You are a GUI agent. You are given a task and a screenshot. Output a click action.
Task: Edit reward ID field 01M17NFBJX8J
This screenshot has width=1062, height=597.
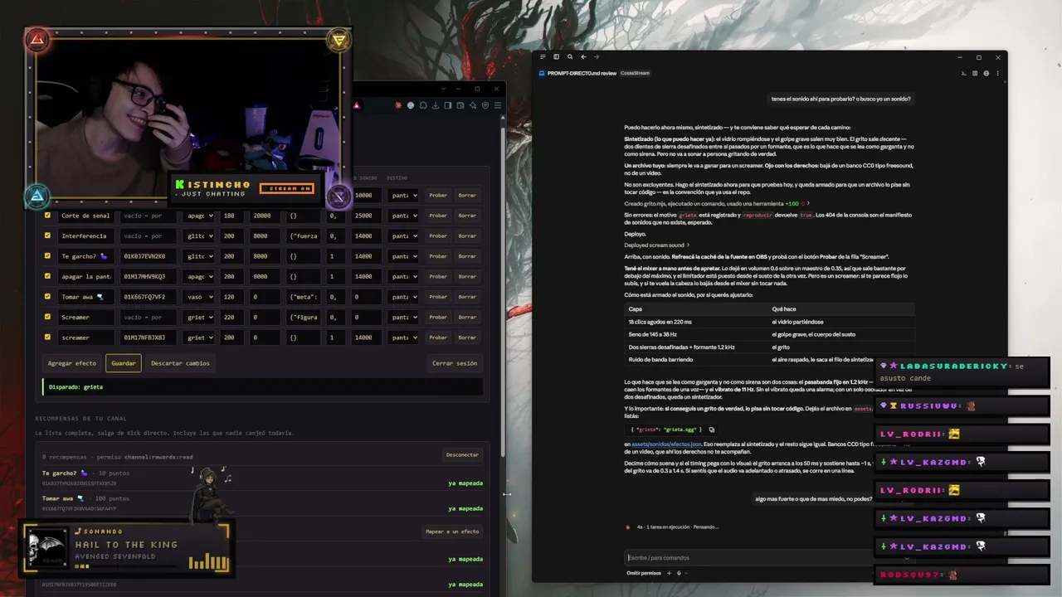(149, 337)
